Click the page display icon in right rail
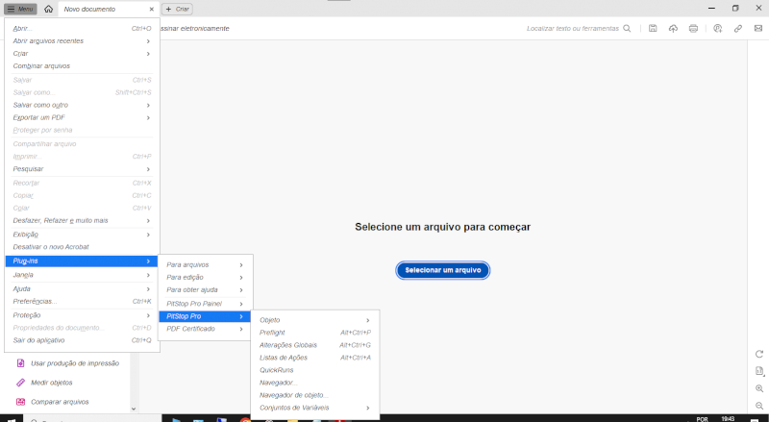Screen dimensions: 769x422 click(759, 371)
